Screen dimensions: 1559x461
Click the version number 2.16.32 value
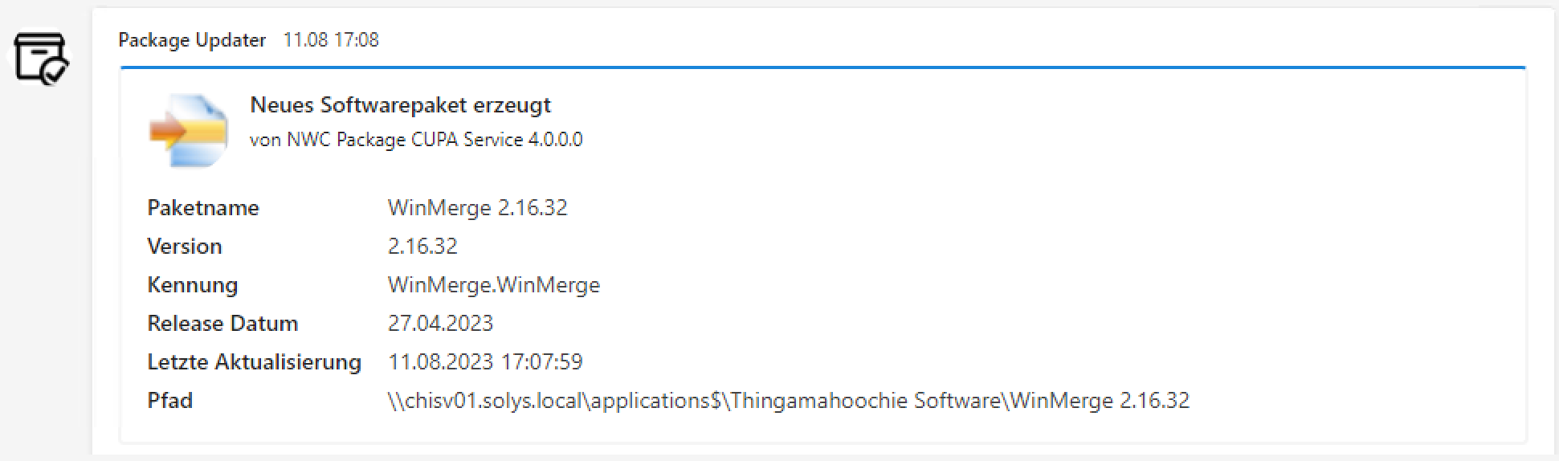click(422, 247)
